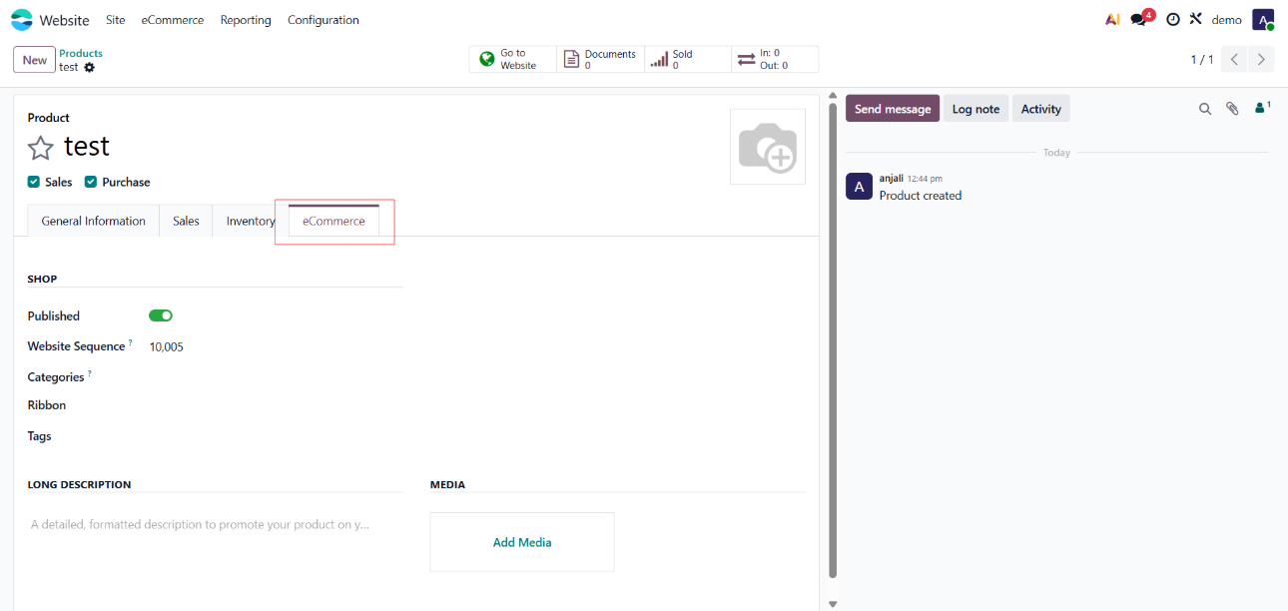Expand the Configuration menu
The width and height of the screenshot is (1288, 611).
[322, 20]
